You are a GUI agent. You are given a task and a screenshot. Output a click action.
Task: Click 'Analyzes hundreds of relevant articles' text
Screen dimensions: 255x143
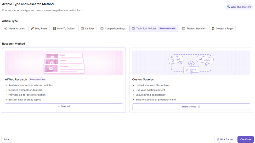click(x=30, y=85)
